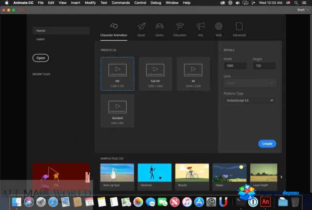Open the Hippo sample file
This screenshot has height=210, width=312.
[229, 177]
